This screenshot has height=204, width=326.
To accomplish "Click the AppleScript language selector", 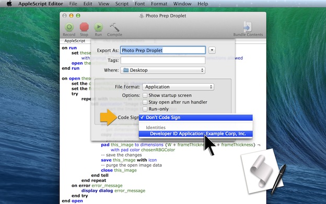I will point(75,41).
